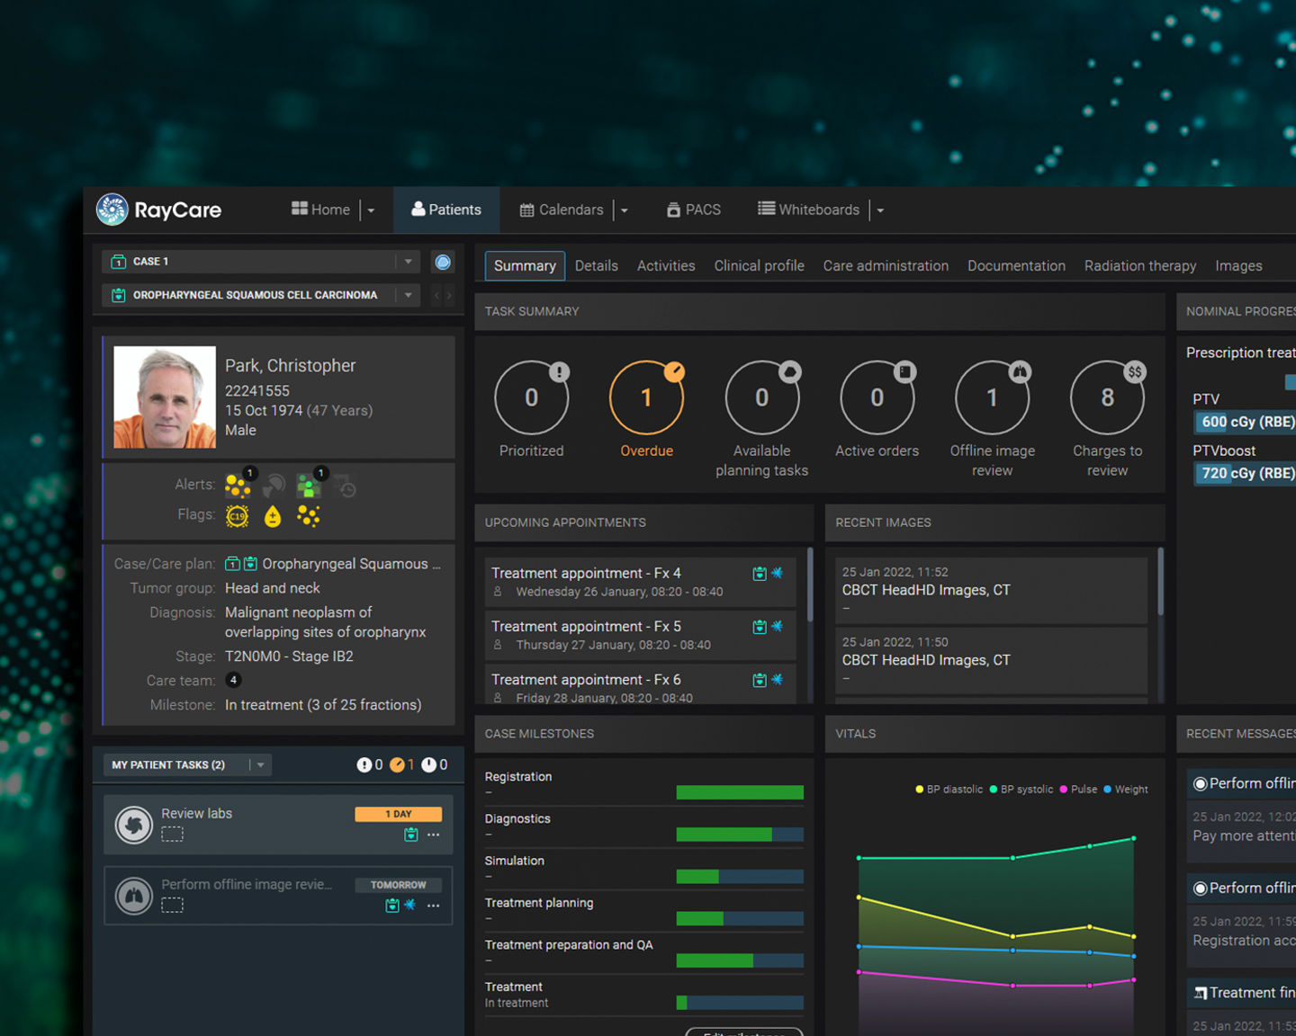1296x1036 pixels.
Task: Click the Review labs task icon
Action: pyautogui.click(x=134, y=825)
